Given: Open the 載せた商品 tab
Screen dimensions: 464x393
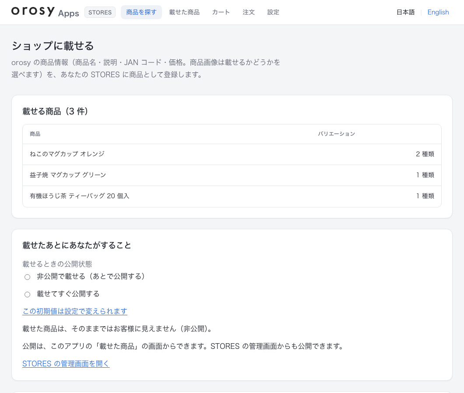Looking at the screenshot, I should coord(184,12).
